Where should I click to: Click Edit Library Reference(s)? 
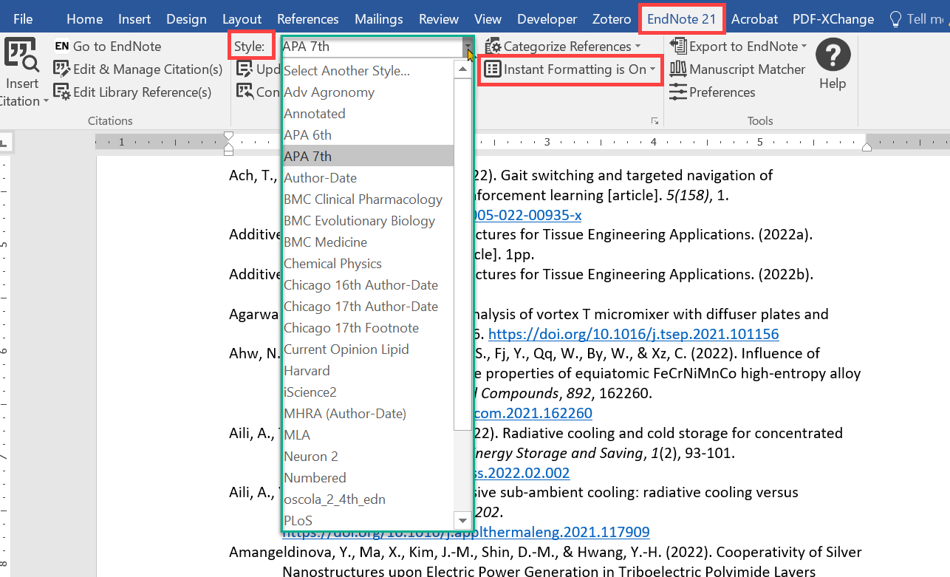click(132, 92)
